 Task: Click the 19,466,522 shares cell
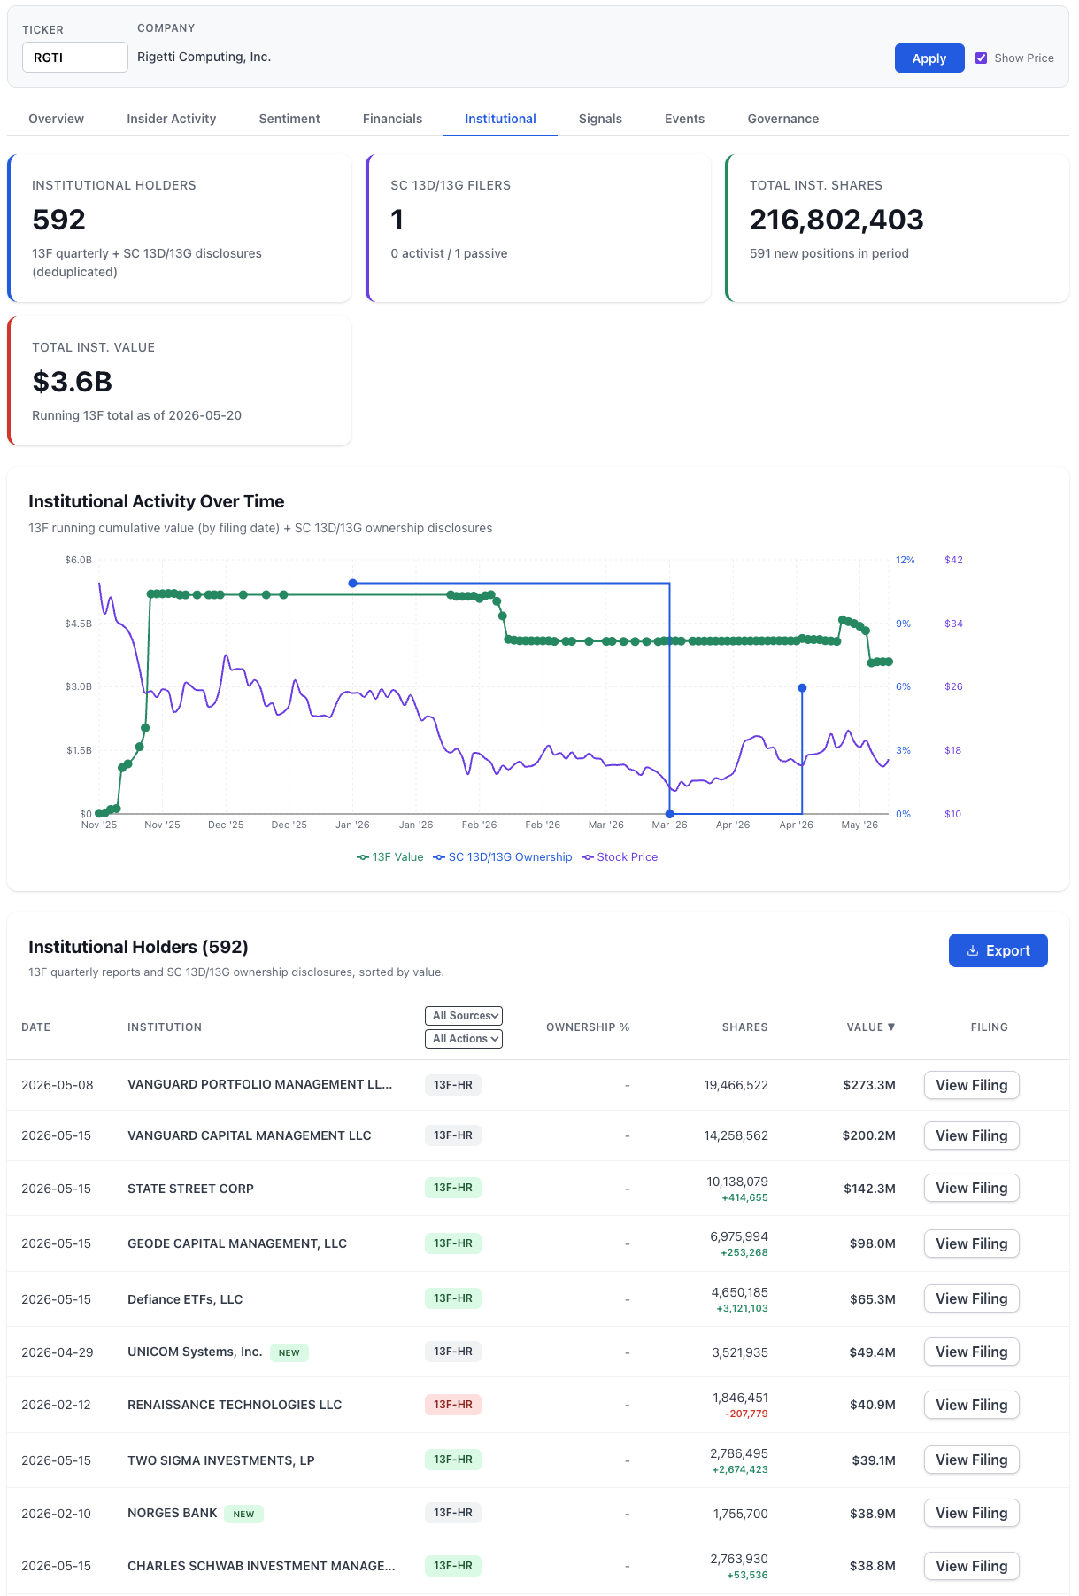(736, 1085)
